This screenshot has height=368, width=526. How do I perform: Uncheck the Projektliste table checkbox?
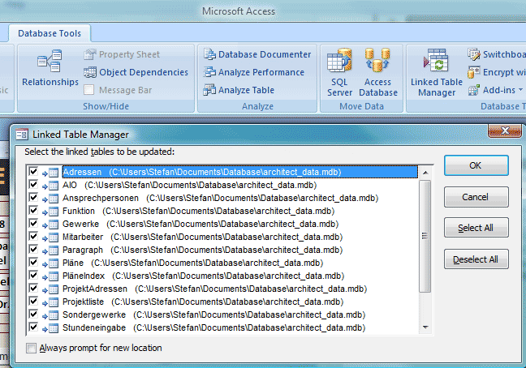[33, 302]
